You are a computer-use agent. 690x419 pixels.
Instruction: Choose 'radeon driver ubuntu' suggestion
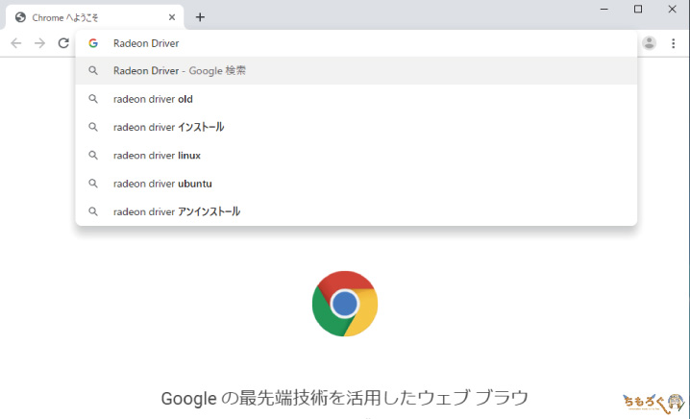[x=356, y=184]
